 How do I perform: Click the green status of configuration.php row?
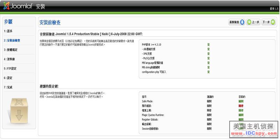208,72
